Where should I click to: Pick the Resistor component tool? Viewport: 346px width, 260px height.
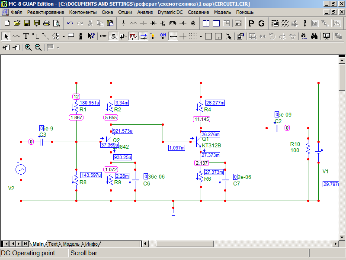pos(133,23)
